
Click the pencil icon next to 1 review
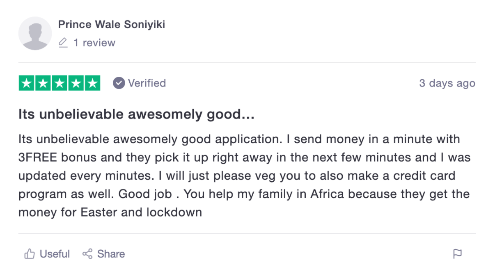63,43
